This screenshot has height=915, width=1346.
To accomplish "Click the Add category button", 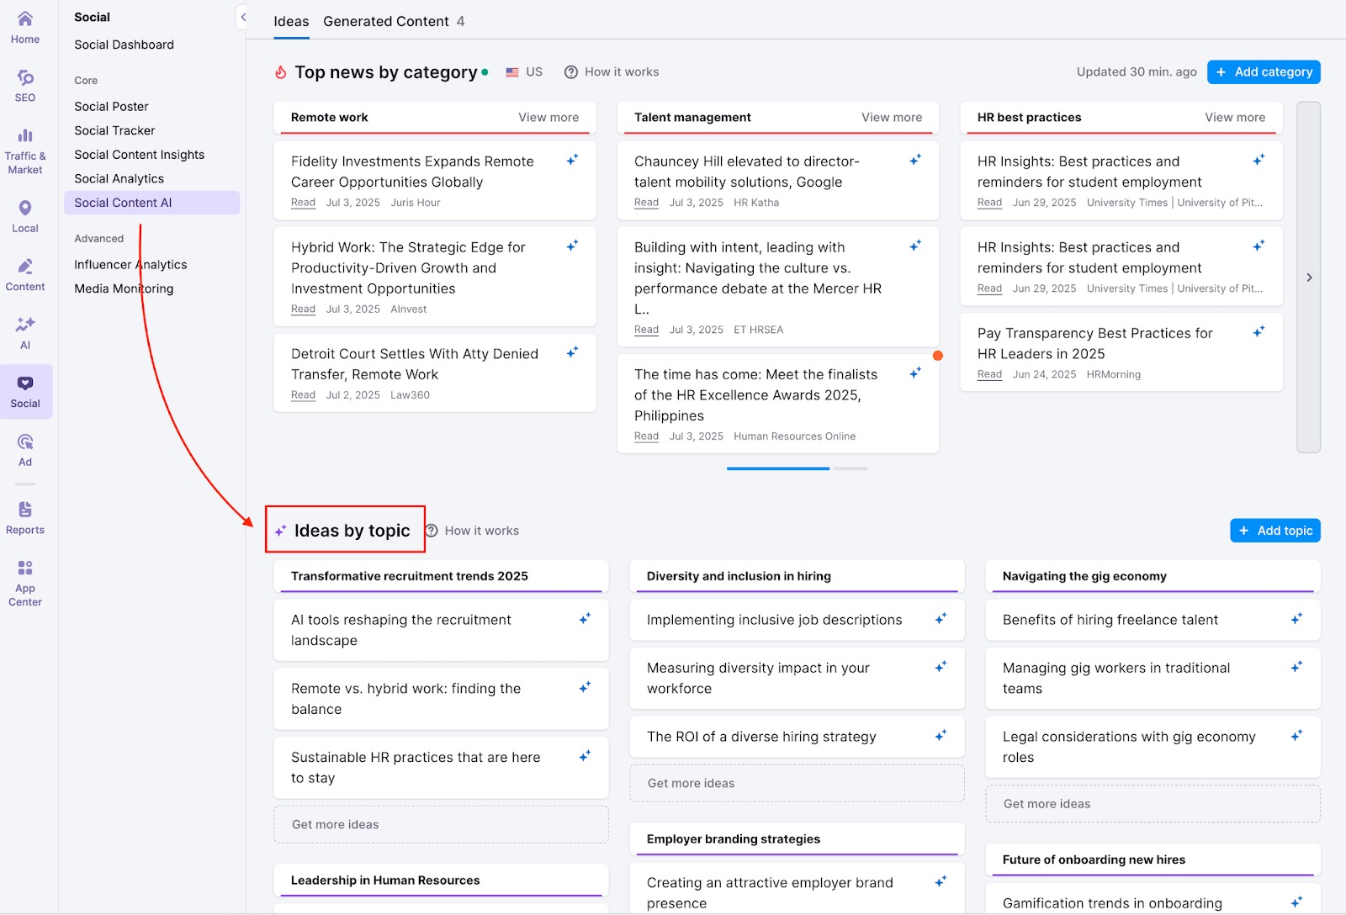I will point(1263,72).
